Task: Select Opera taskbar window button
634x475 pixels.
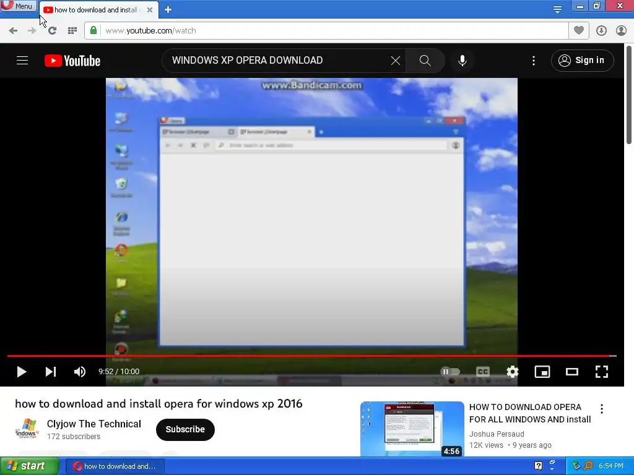Action: 115,466
